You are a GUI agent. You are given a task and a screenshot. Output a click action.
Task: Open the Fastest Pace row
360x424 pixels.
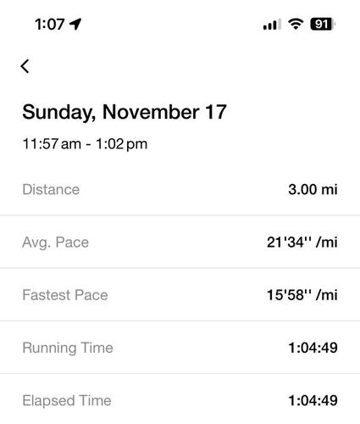[180, 294]
